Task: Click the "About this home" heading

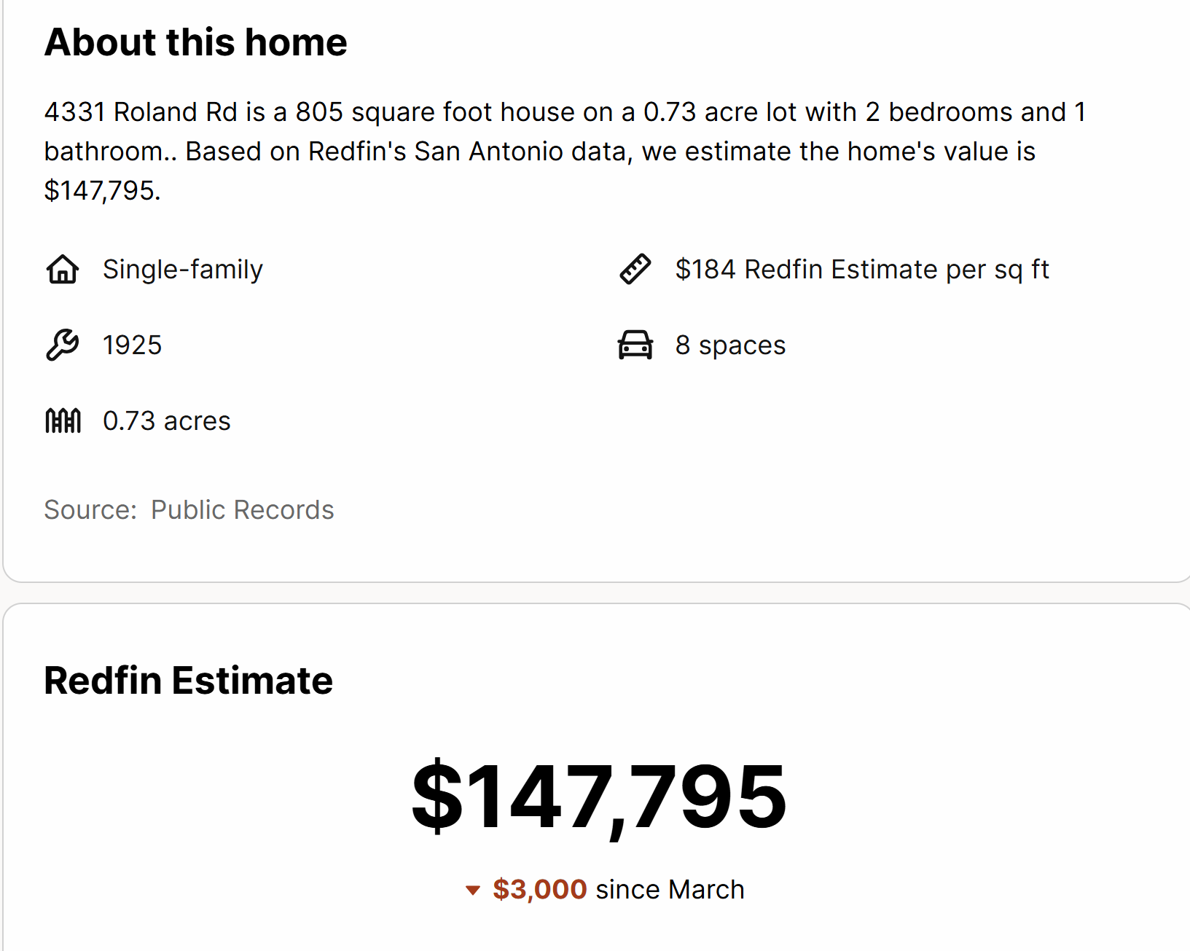Action: click(195, 42)
